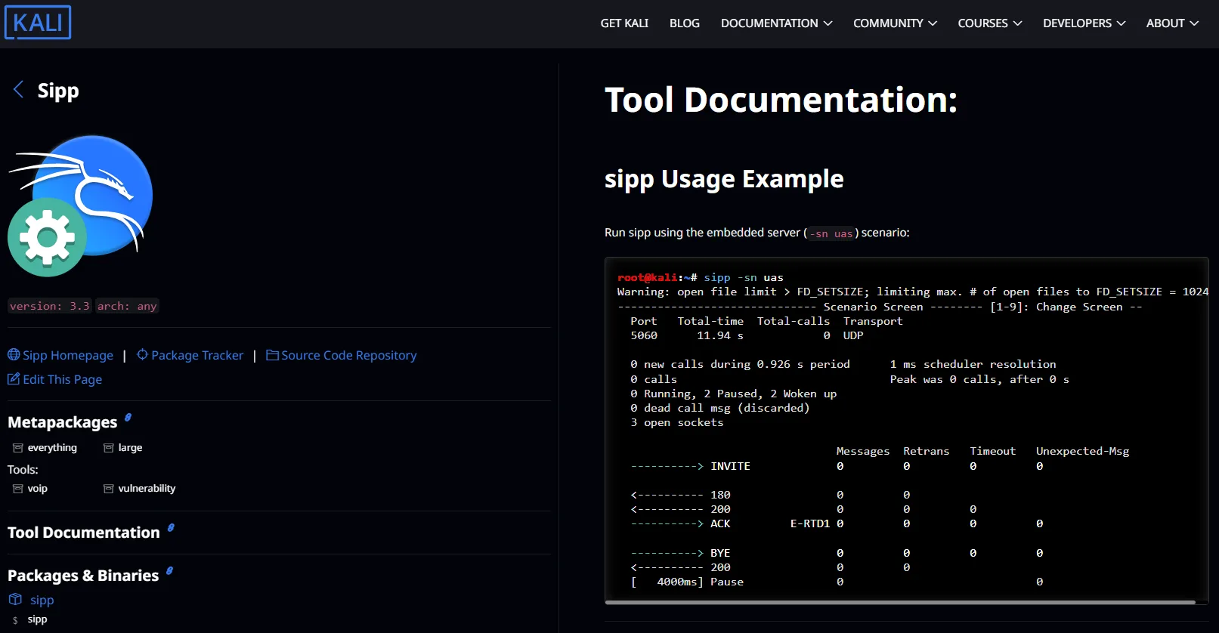Click the 'Unexpected-Msg' column header
The width and height of the screenshot is (1219, 633).
[1082, 451]
